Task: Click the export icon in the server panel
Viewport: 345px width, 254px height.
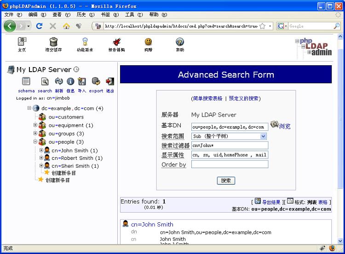Action: coord(96,82)
